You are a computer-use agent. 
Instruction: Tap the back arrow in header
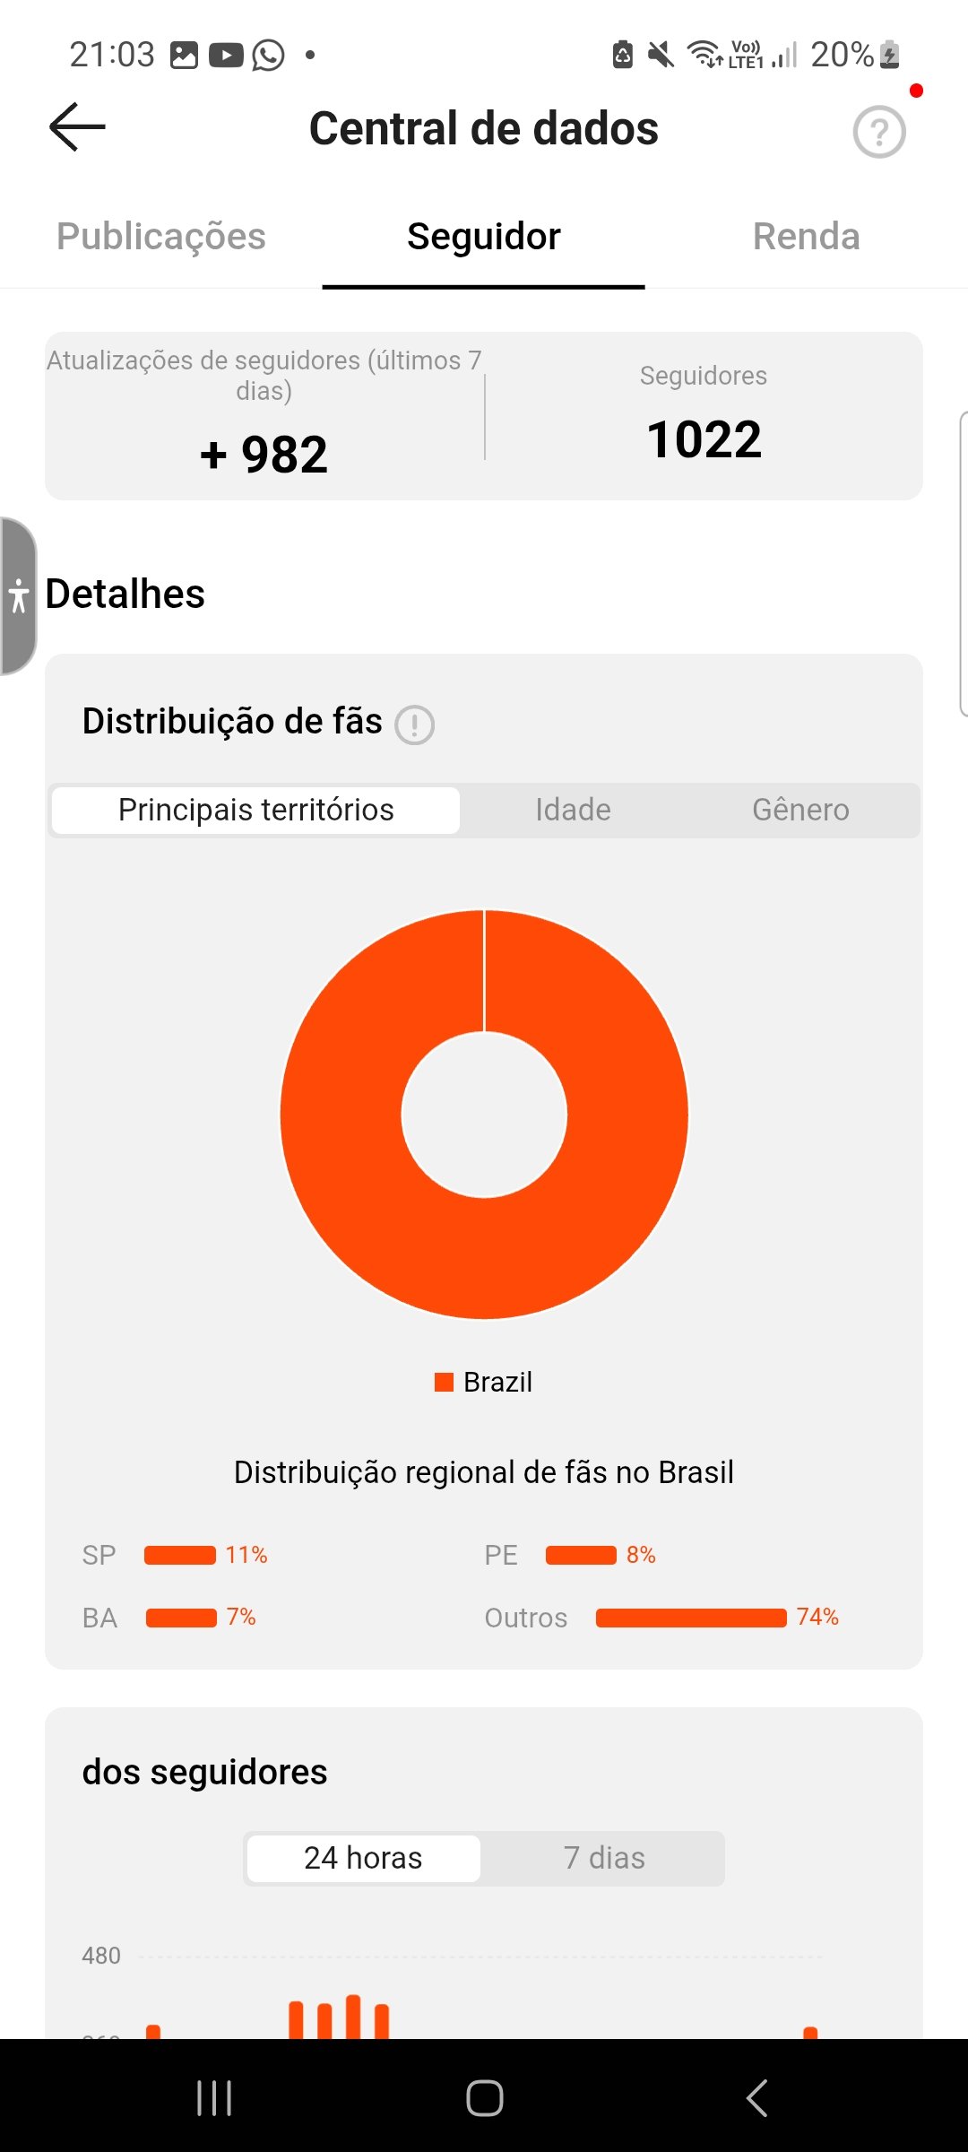[77, 127]
